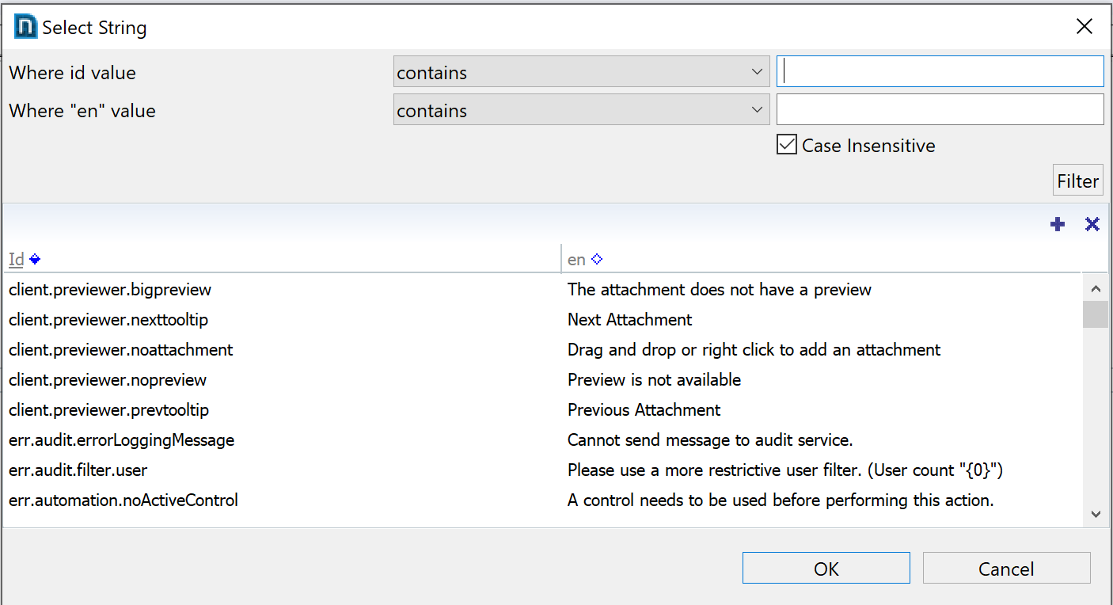Select the err.automation.noActiveControl row
The width and height of the screenshot is (1113, 605).
click(x=123, y=500)
